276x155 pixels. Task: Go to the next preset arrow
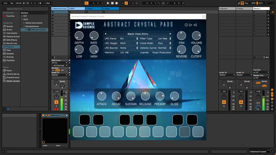(x=170, y=34)
